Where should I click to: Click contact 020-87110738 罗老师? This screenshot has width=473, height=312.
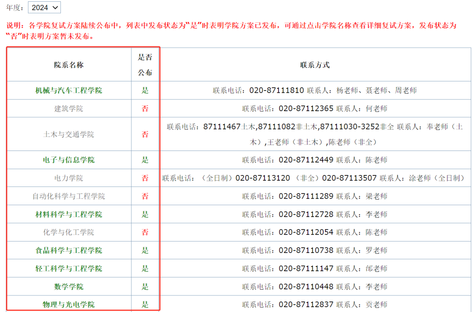pyautogui.click(x=315, y=250)
